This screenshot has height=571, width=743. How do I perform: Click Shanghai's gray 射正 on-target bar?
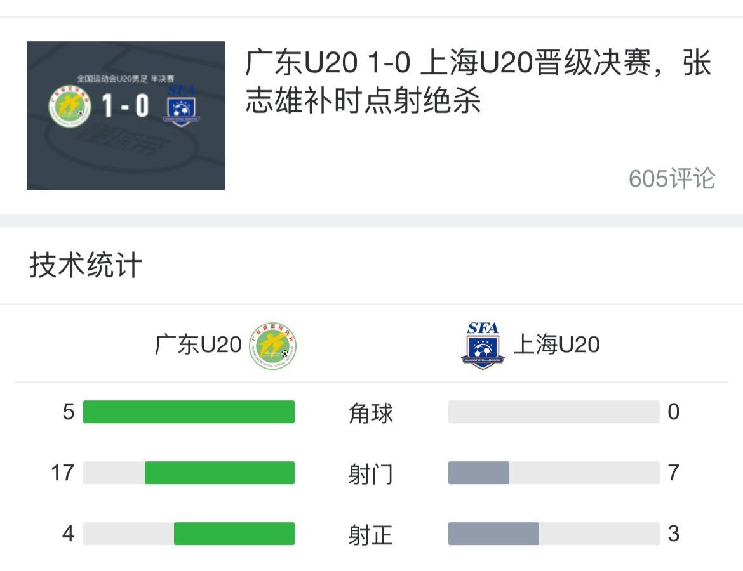click(x=493, y=534)
